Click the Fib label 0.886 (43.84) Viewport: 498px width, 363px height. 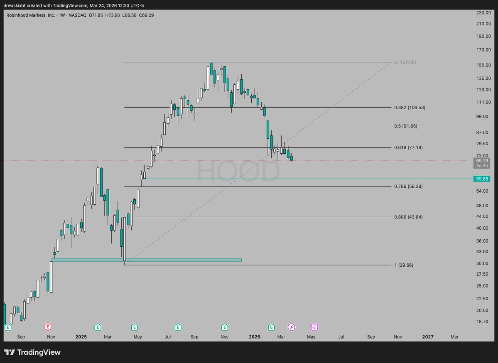coord(408,217)
